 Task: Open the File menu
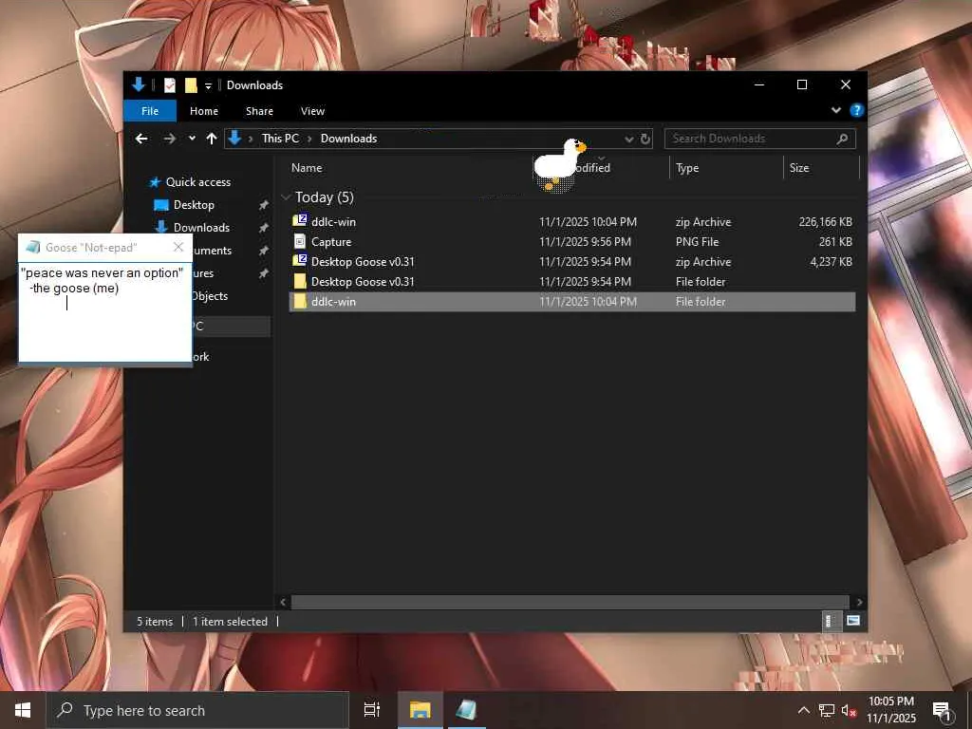coord(150,111)
